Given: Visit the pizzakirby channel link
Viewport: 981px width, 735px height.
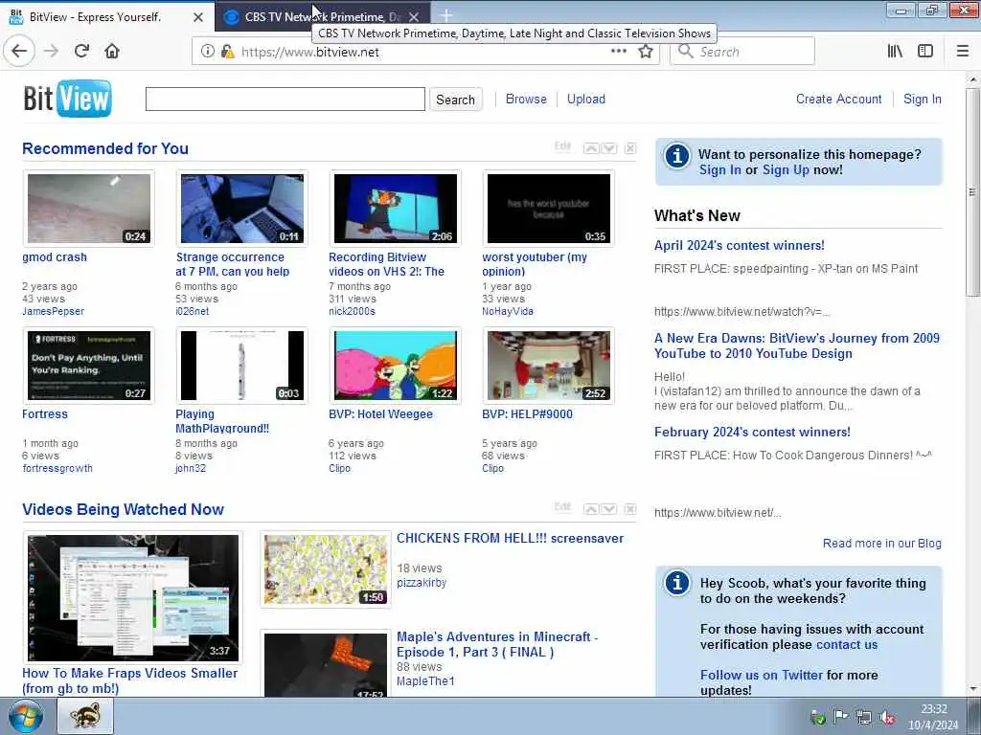Looking at the screenshot, I should (x=422, y=583).
